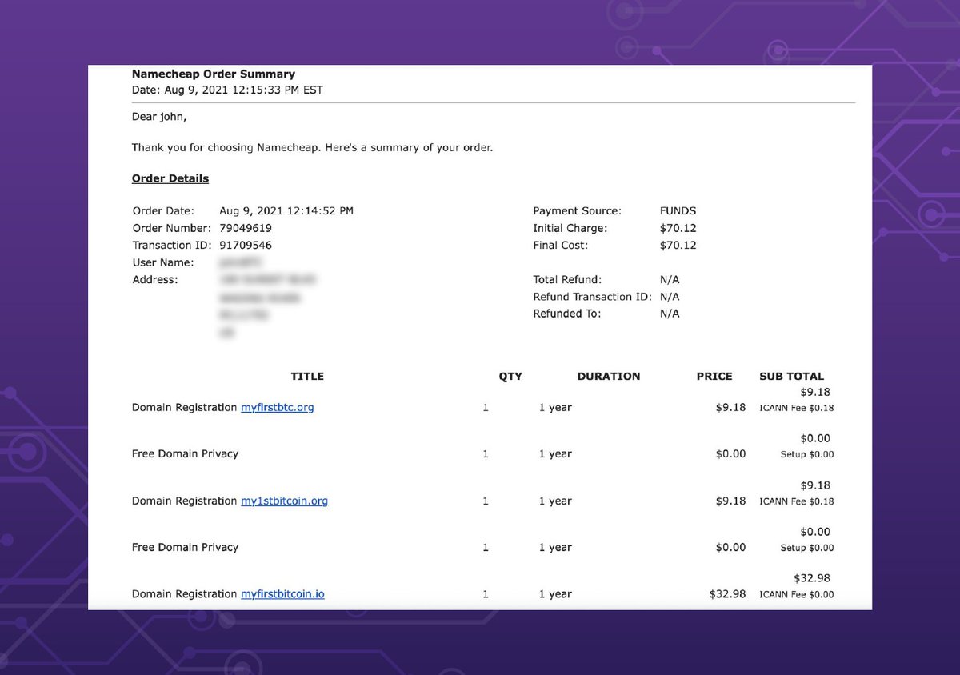Click the TITLE column header
Screen dimensions: 960x675
click(x=307, y=377)
